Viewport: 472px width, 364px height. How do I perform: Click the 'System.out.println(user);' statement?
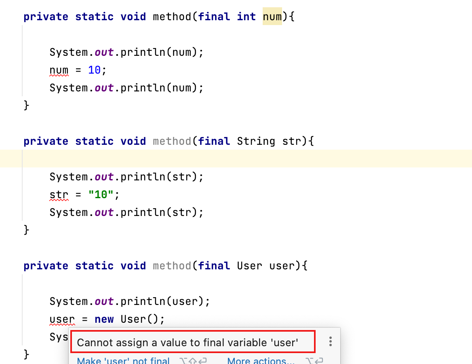pyautogui.click(x=130, y=301)
